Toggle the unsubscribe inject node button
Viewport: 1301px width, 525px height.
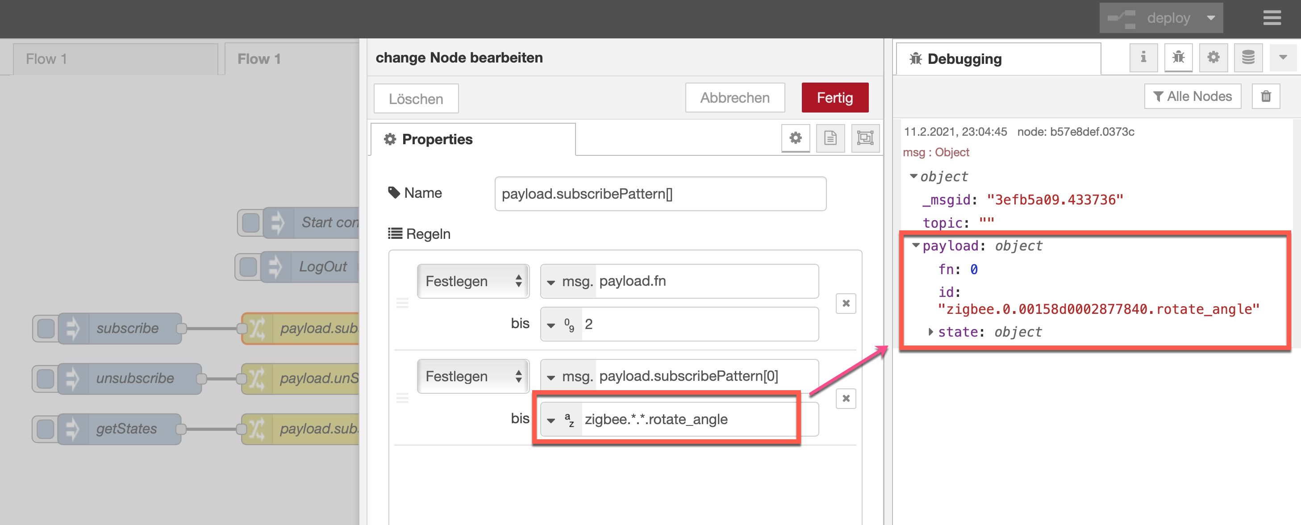click(46, 379)
